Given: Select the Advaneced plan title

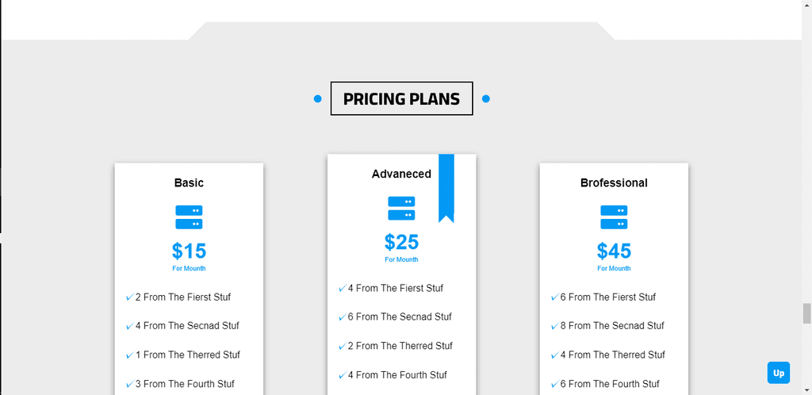Looking at the screenshot, I should pos(401,174).
